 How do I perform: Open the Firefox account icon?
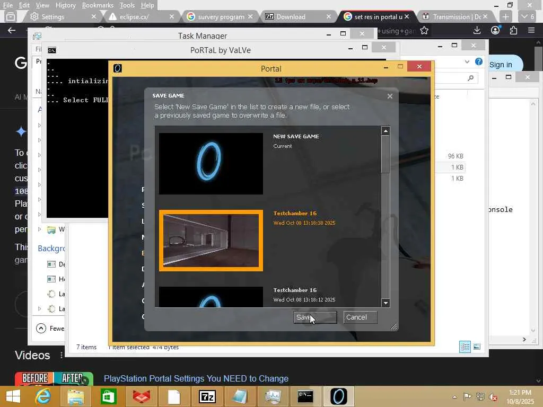(496, 30)
